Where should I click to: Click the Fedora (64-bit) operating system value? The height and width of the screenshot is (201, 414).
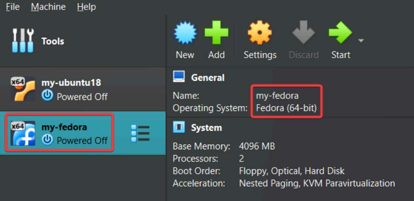click(286, 108)
